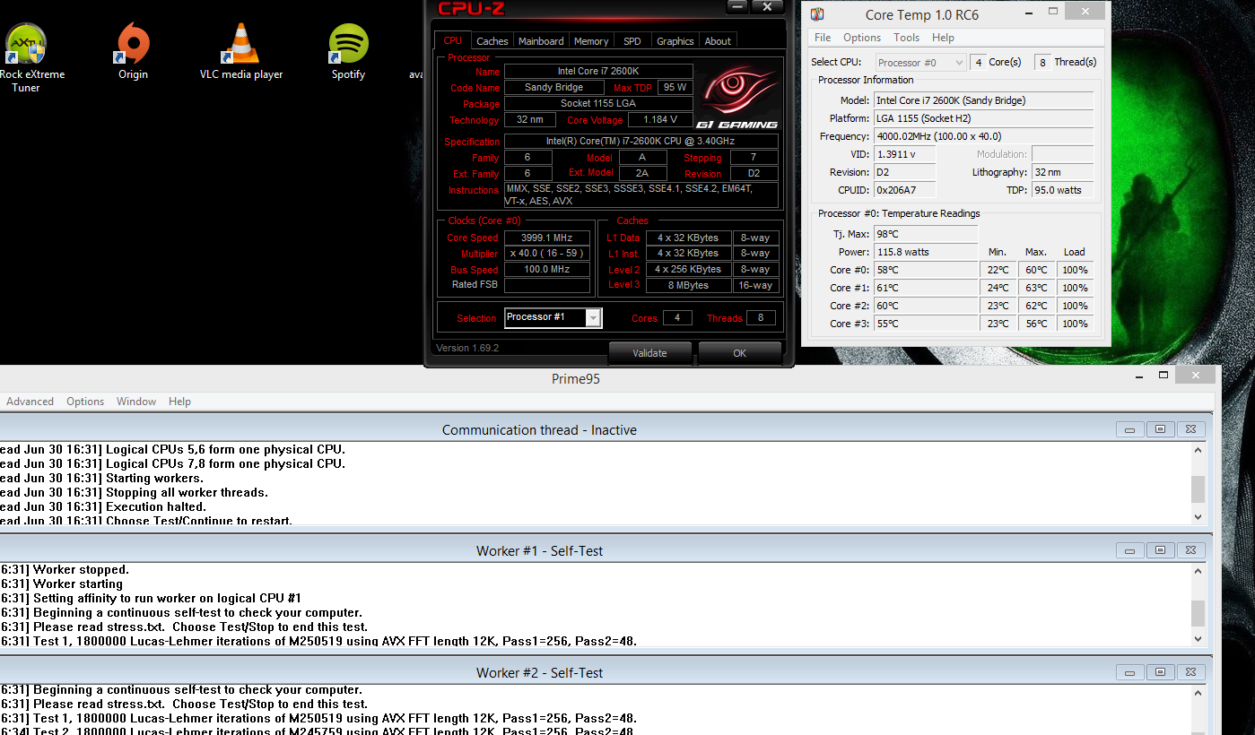Click the Multiplier value x 40.0 ( 16 - 59 )

tap(546, 254)
